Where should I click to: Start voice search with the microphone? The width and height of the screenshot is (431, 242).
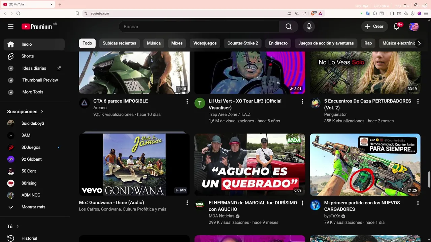309,27
